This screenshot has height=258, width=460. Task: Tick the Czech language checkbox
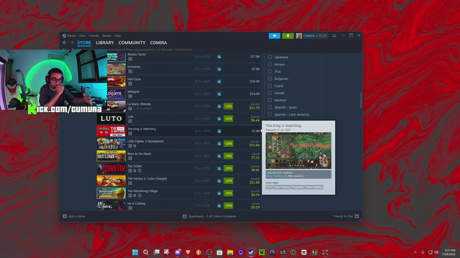(x=270, y=86)
